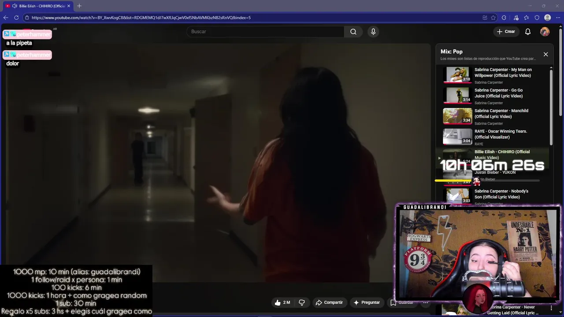This screenshot has width=564, height=317.
Task: Open the Crear button
Action: [506, 32]
